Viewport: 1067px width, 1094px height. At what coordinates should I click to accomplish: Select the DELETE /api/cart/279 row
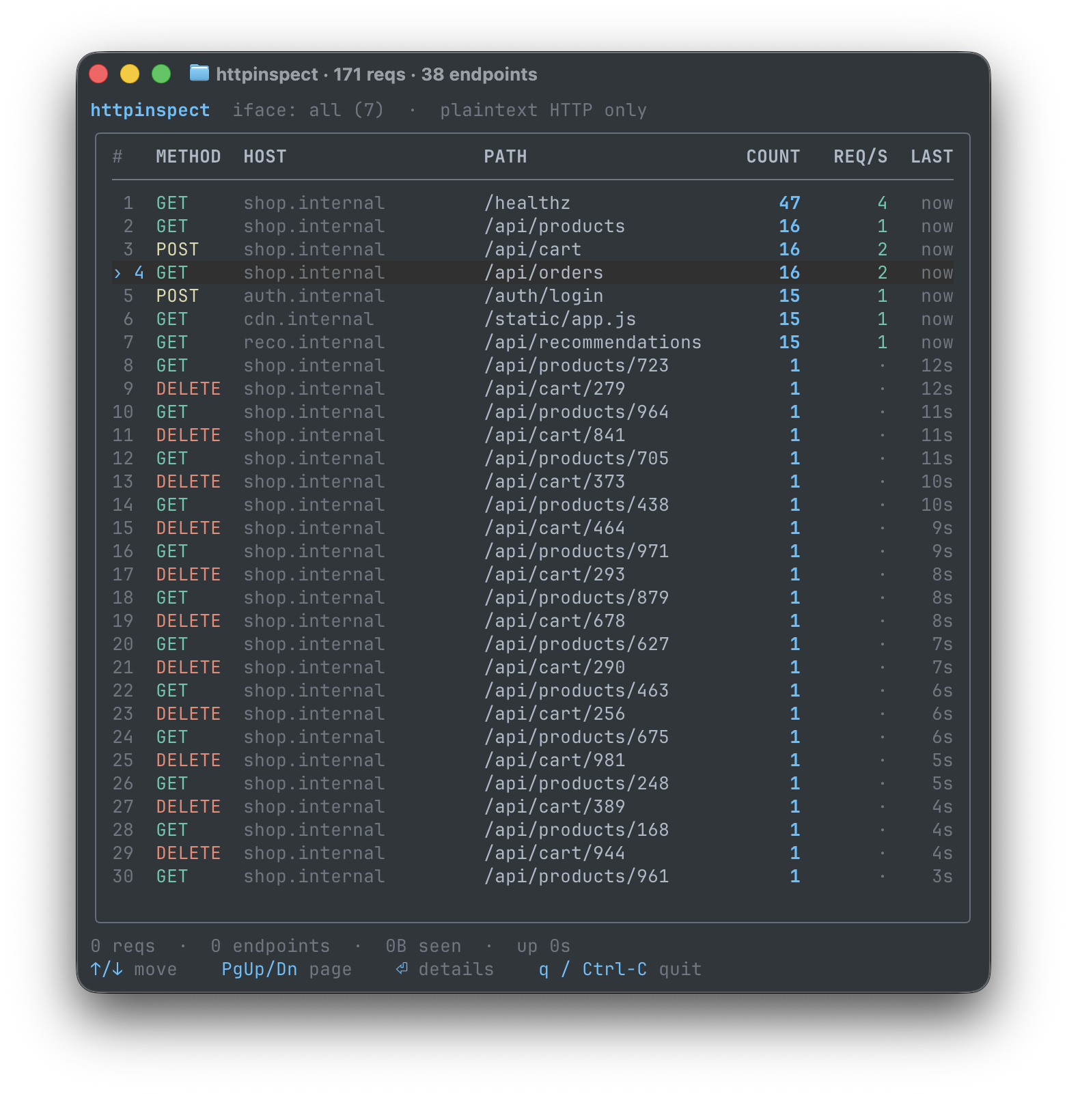click(x=533, y=389)
